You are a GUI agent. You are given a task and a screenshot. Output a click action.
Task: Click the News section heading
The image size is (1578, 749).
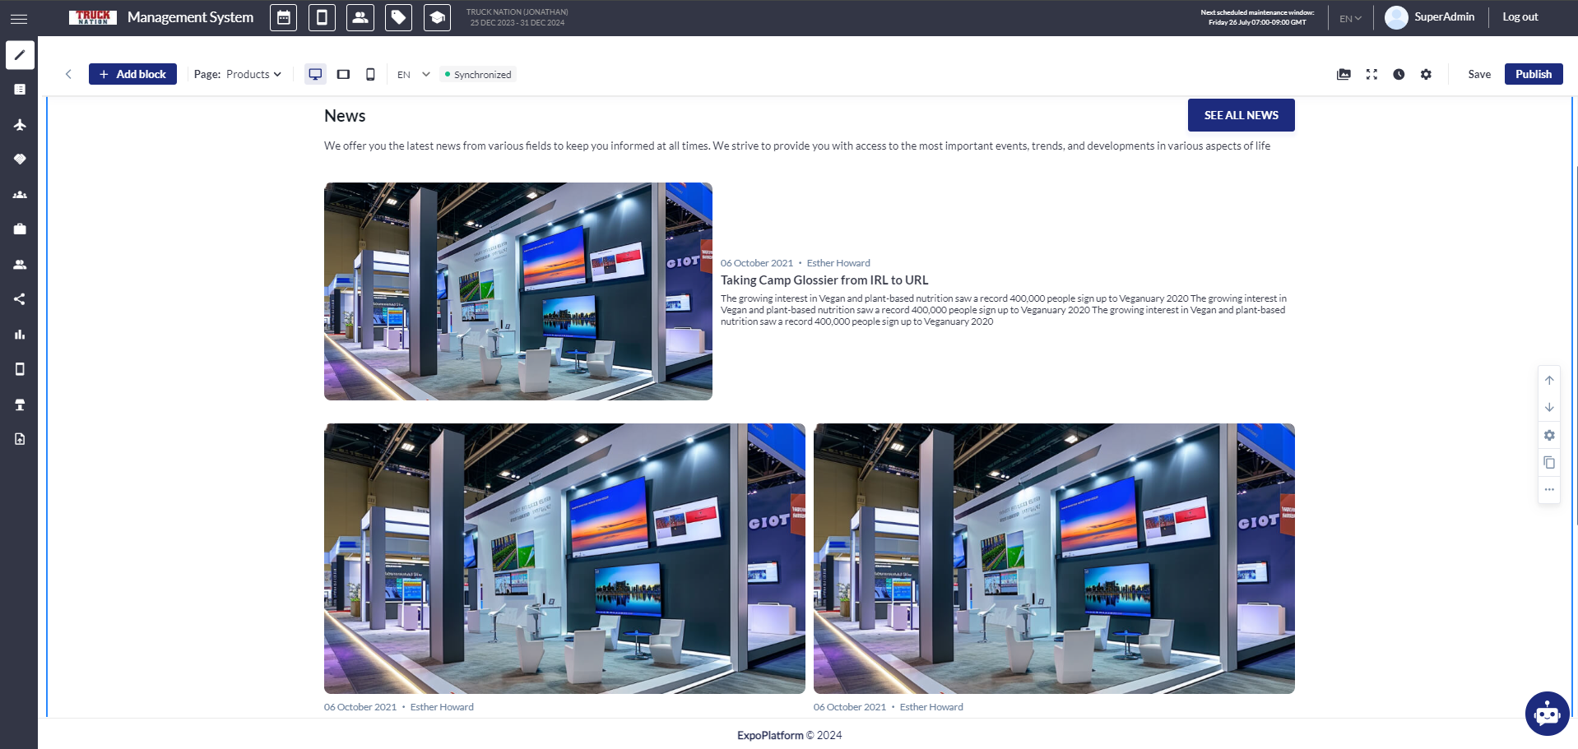coord(345,116)
